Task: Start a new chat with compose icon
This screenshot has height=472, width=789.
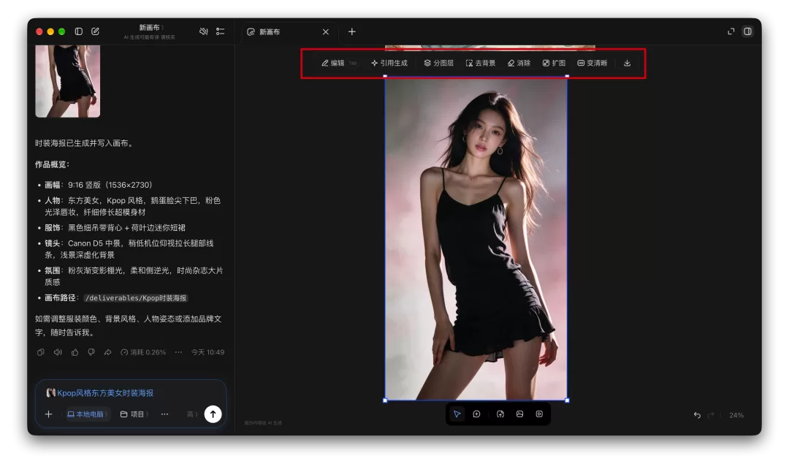Action: tap(95, 31)
